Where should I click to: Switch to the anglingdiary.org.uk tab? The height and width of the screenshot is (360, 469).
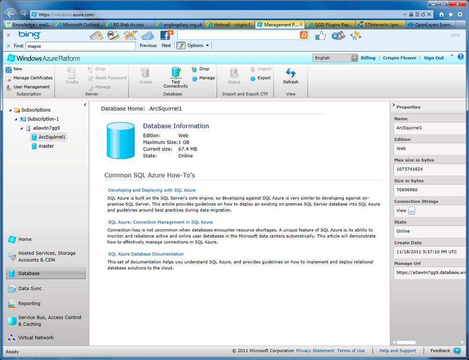tap(179, 24)
